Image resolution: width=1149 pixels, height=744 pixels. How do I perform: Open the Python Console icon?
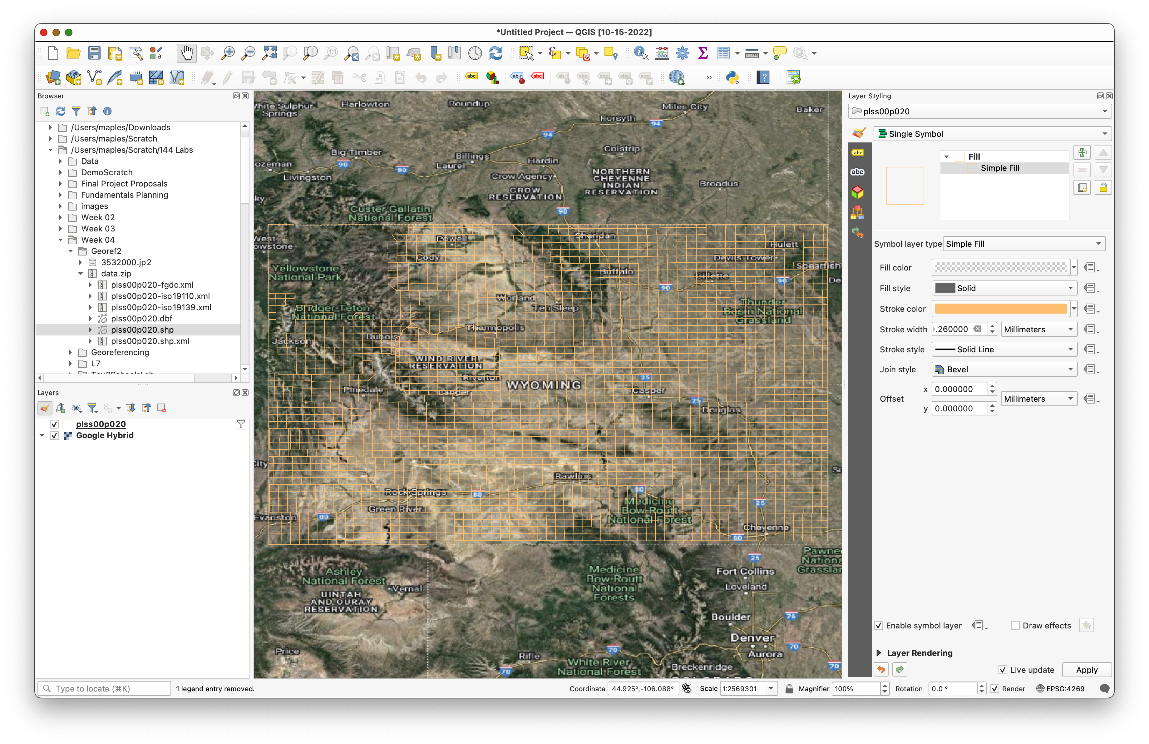(x=733, y=77)
